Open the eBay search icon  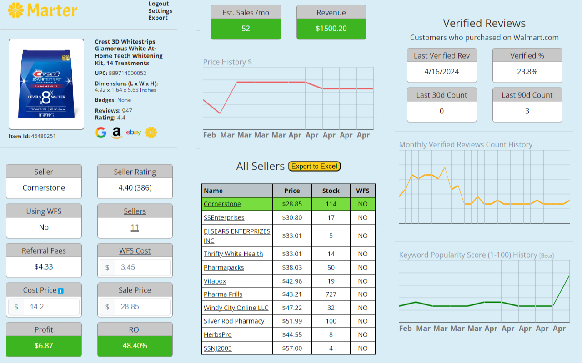[134, 132]
